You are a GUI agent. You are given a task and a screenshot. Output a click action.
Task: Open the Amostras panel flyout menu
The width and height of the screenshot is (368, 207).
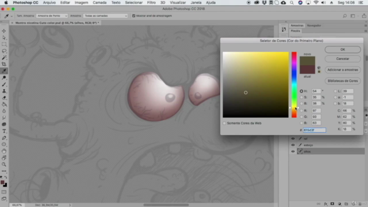click(x=366, y=25)
